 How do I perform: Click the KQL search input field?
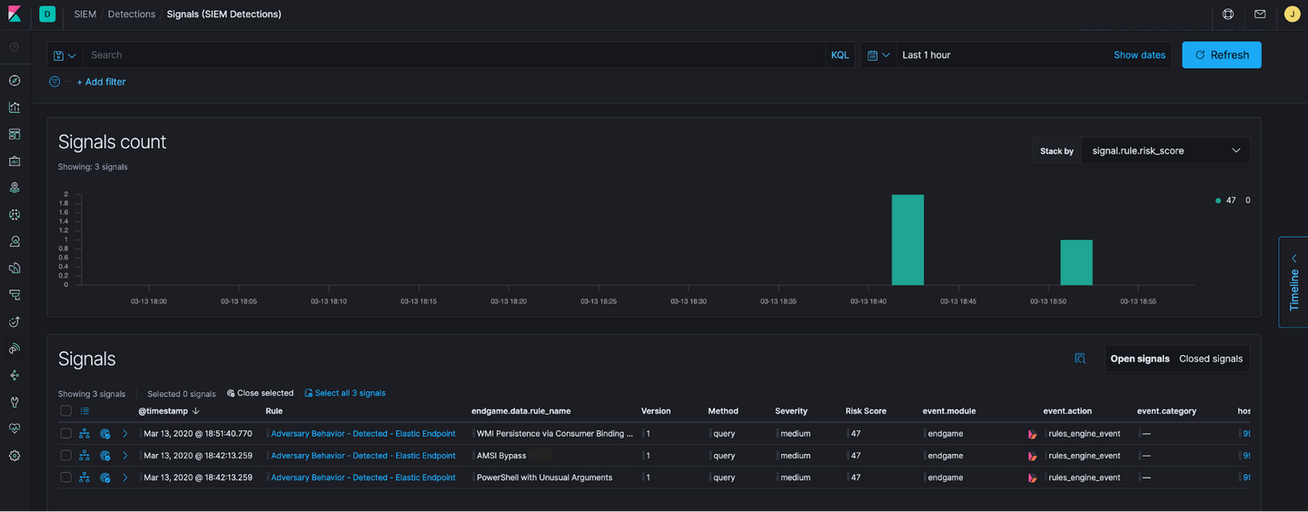click(454, 55)
